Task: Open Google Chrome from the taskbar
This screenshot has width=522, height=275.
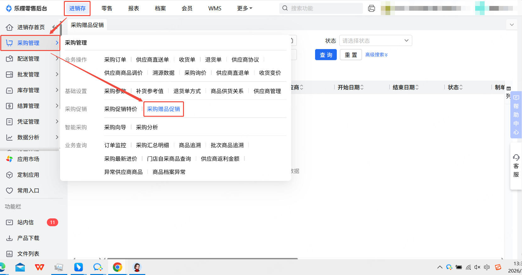Action: pyautogui.click(x=118, y=267)
